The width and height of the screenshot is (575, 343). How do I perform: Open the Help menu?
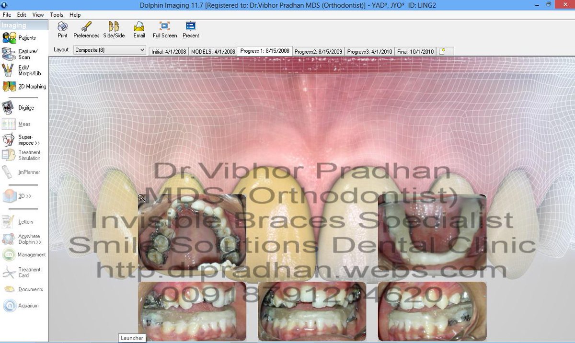tap(75, 15)
